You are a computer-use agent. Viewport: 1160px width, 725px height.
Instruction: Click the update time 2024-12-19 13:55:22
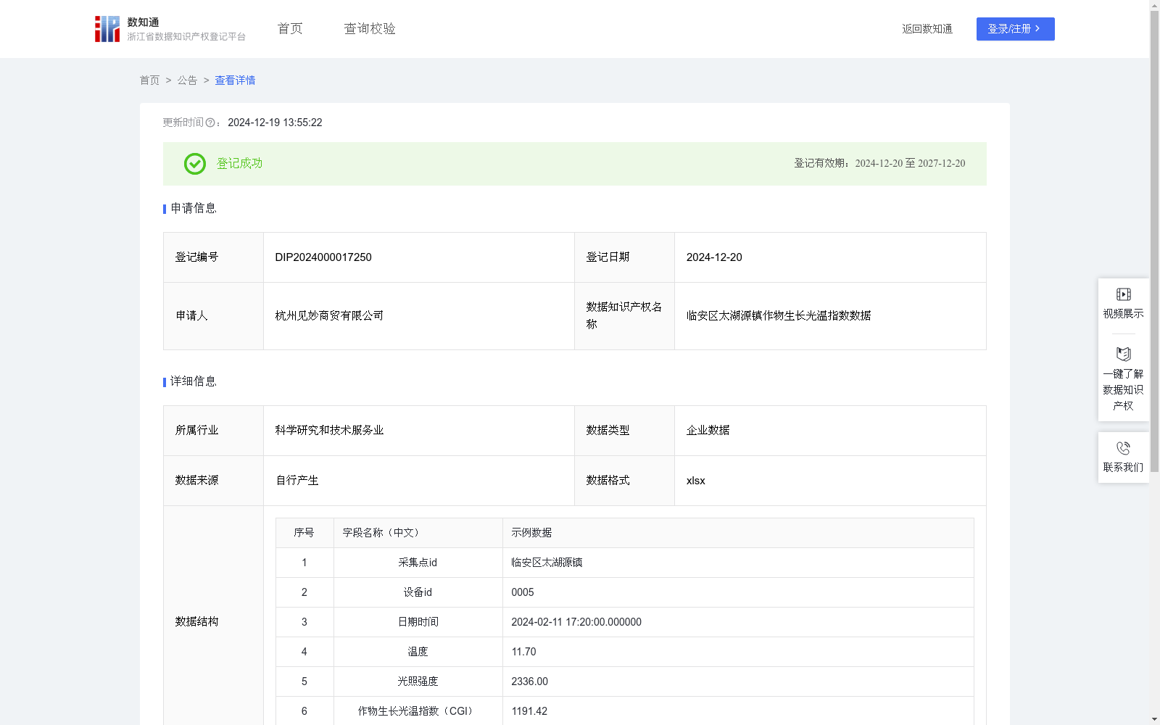pos(275,123)
